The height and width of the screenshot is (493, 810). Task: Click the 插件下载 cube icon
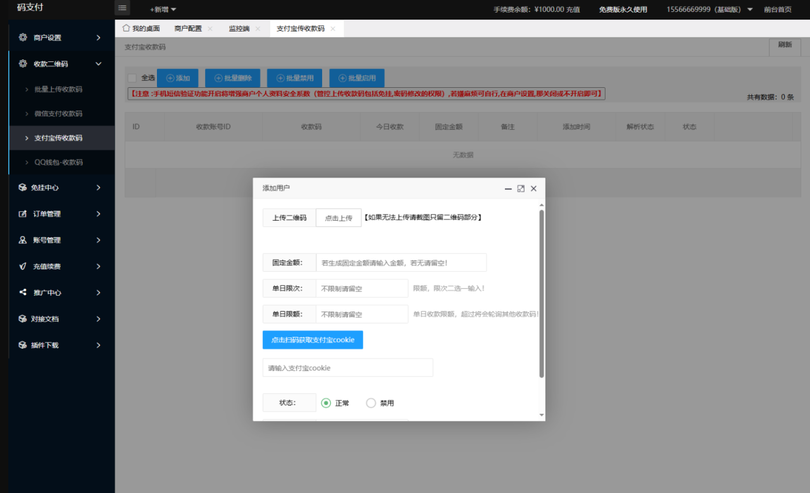pos(22,345)
